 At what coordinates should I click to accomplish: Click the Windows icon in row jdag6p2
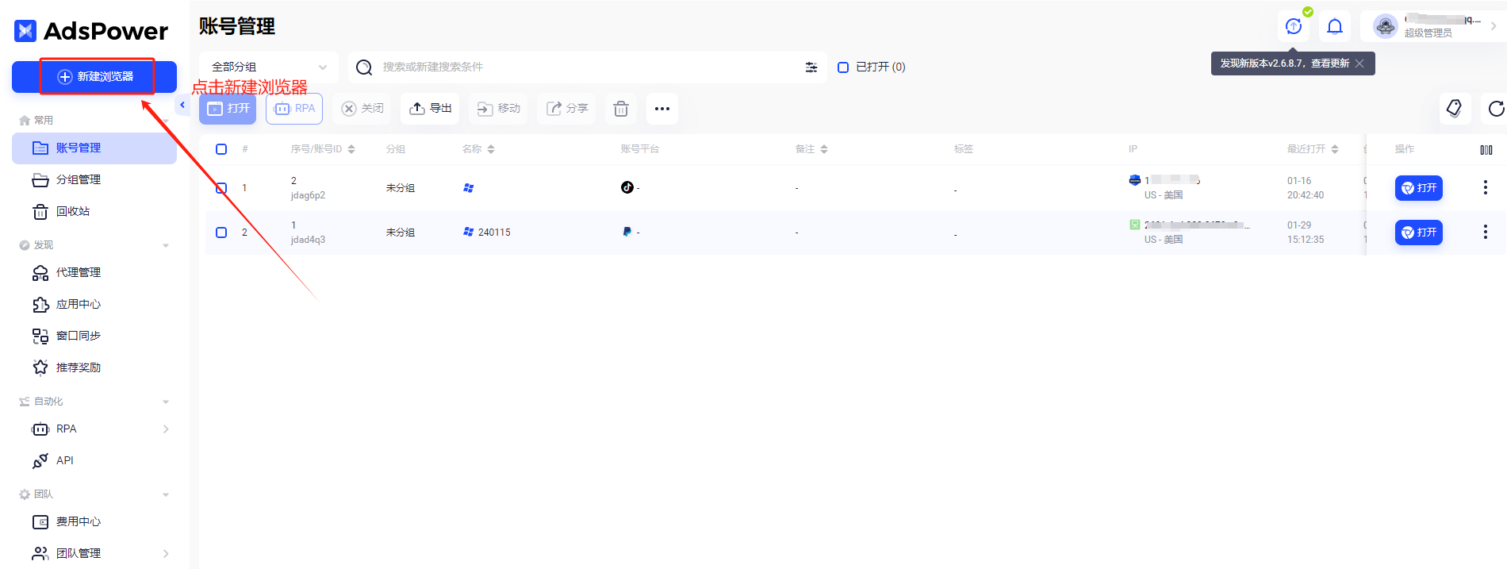(469, 188)
